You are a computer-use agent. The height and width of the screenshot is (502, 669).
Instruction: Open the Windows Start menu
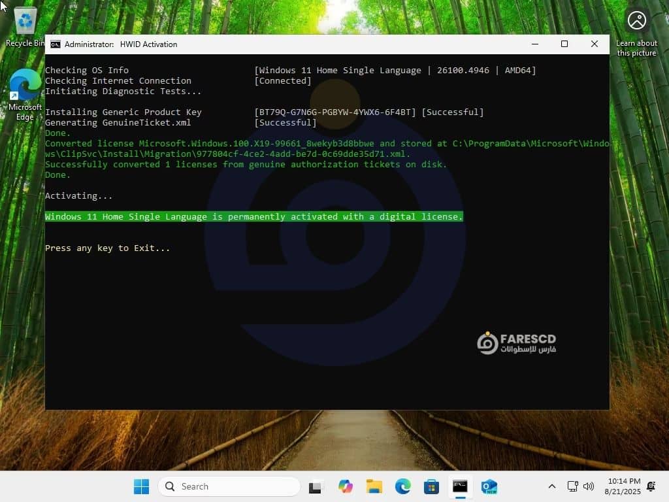[x=141, y=486]
